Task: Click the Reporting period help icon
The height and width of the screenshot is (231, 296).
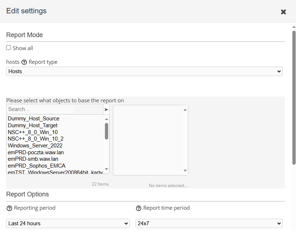Action: [9, 208]
